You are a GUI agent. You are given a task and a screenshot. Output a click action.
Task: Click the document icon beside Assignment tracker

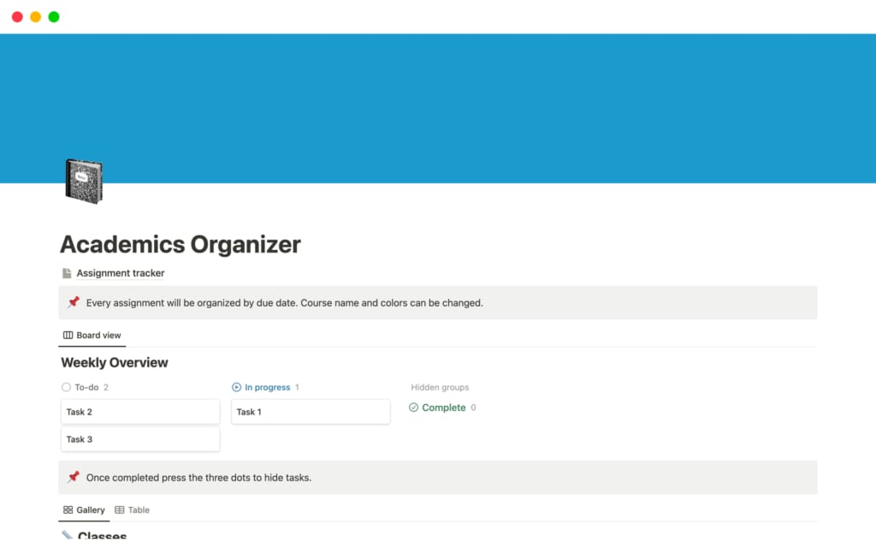click(x=67, y=273)
